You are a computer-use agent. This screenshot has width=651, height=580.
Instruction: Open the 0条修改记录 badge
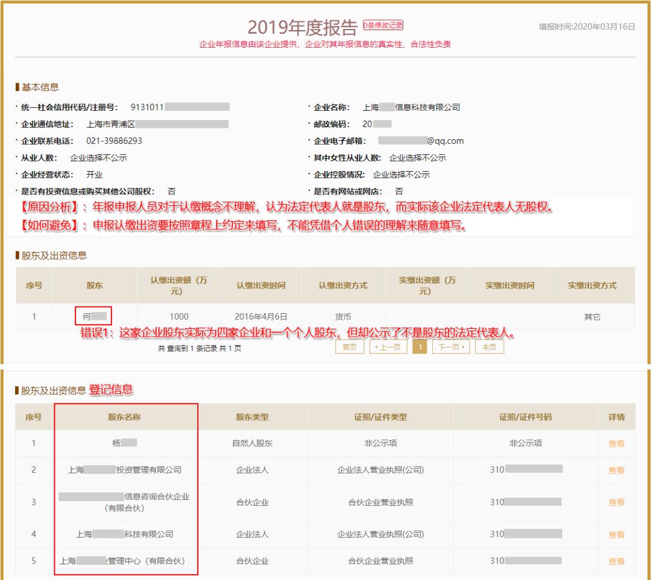pyautogui.click(x=383, y=25)
